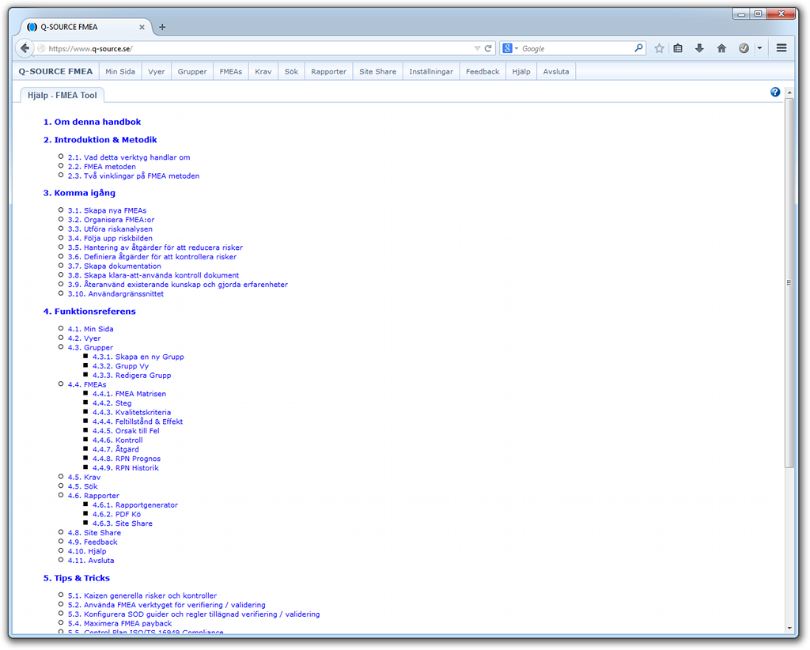810x650 pixels.
Task: Reload the page with refresh icon
Action: pyautogui.click(x=487, y=48)
